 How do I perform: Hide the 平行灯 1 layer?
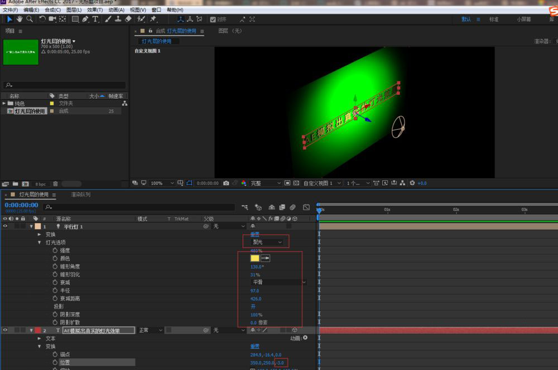(6, 227)
